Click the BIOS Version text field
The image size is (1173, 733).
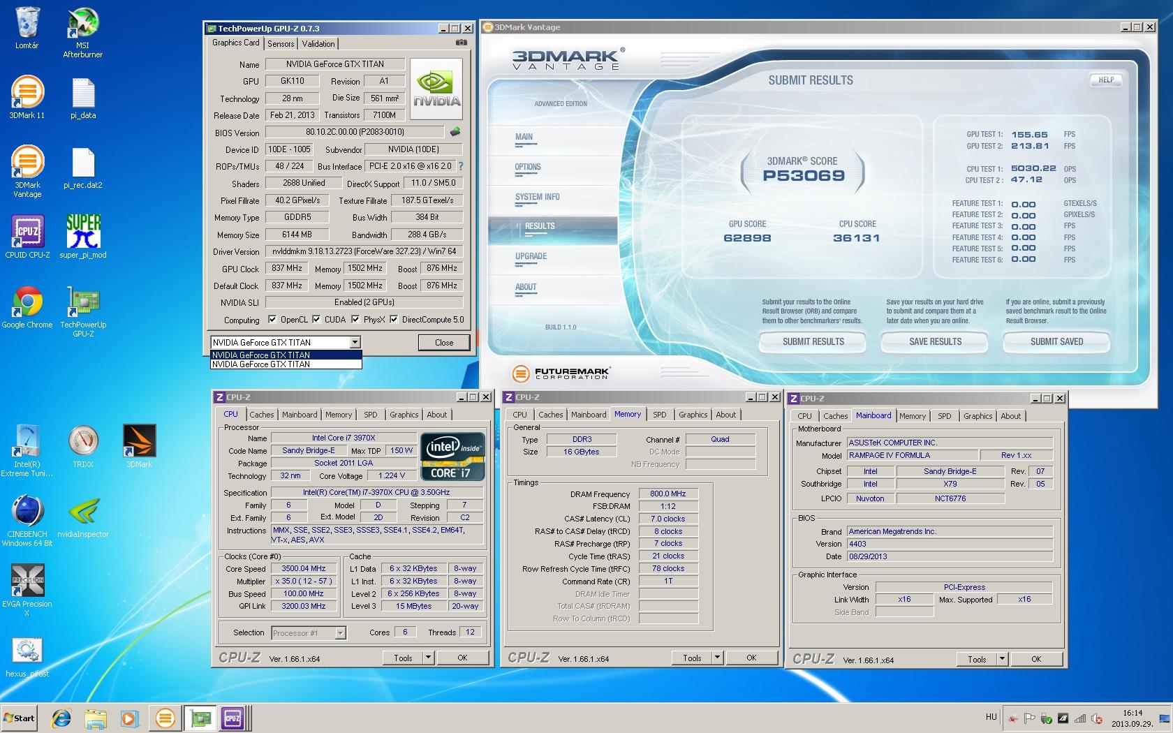[x=354, y=132]
